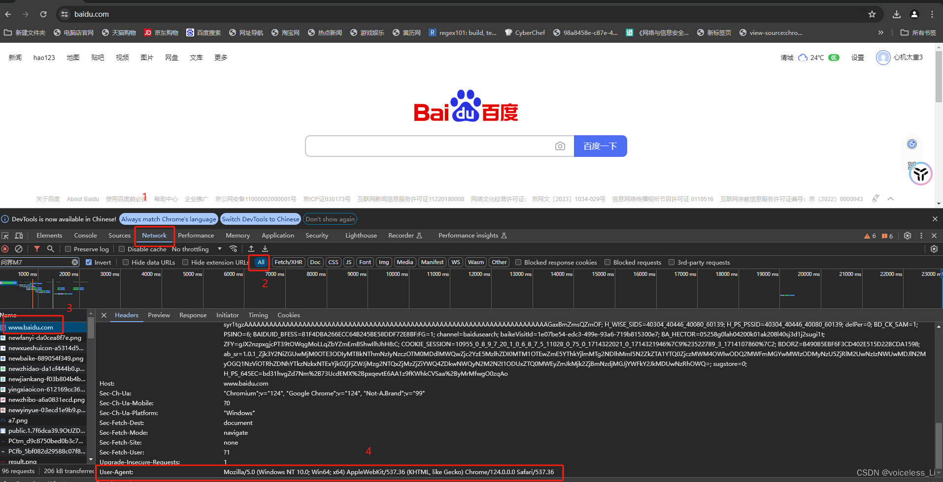The height and width of the screenshot is (482, 943).
Task: Click Switch DevTools to Chinese
Action: [261, 219]
